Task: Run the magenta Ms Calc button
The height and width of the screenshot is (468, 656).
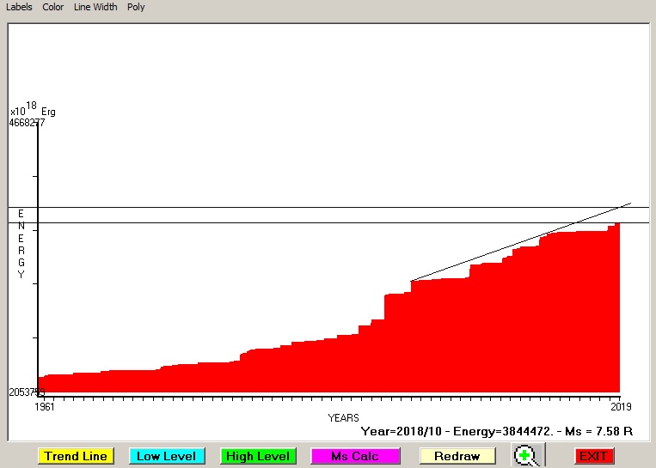Action: pos(355,456)
